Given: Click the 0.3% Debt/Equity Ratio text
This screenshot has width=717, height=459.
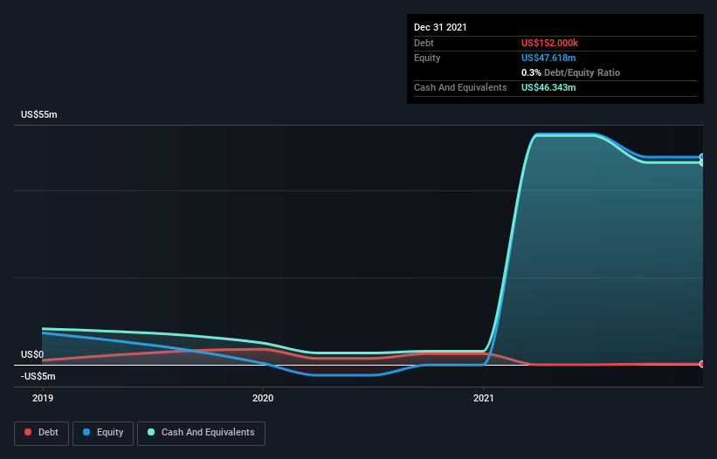Looking at the screenshot, I should (570, 72).
